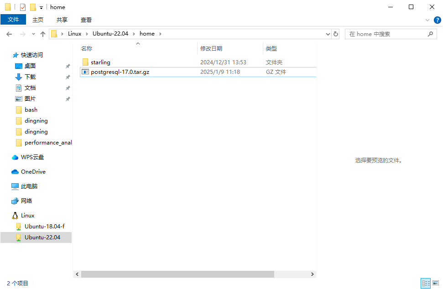Open 桌面 in quick access
Image resolution: width=443 pixels, height=289 pixels.
coord(30,66)
